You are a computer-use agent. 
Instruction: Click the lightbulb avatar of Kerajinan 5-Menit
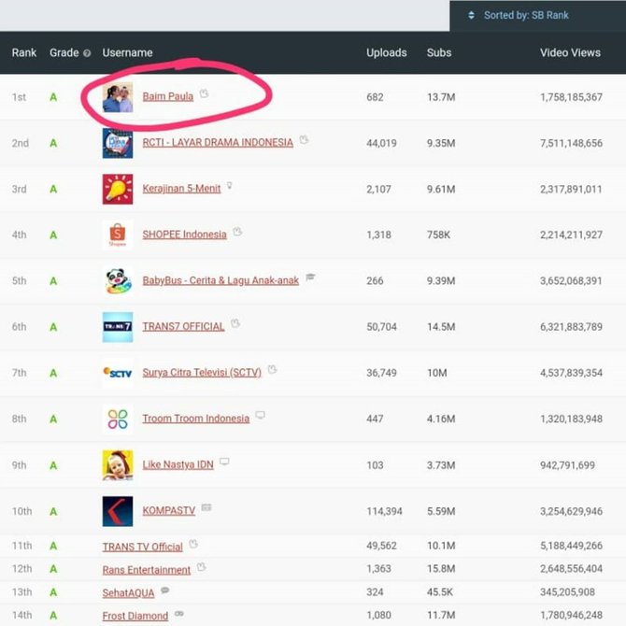[118, 190]
